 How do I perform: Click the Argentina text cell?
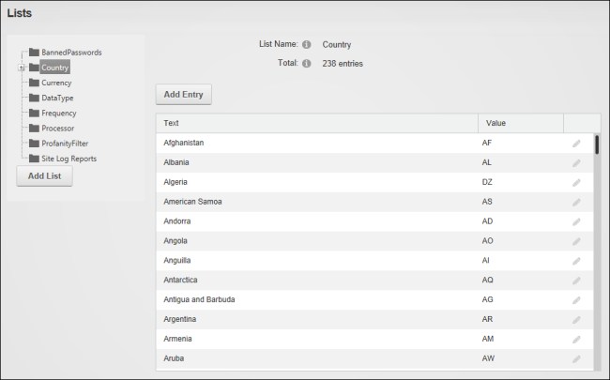(x=317, y=319)
